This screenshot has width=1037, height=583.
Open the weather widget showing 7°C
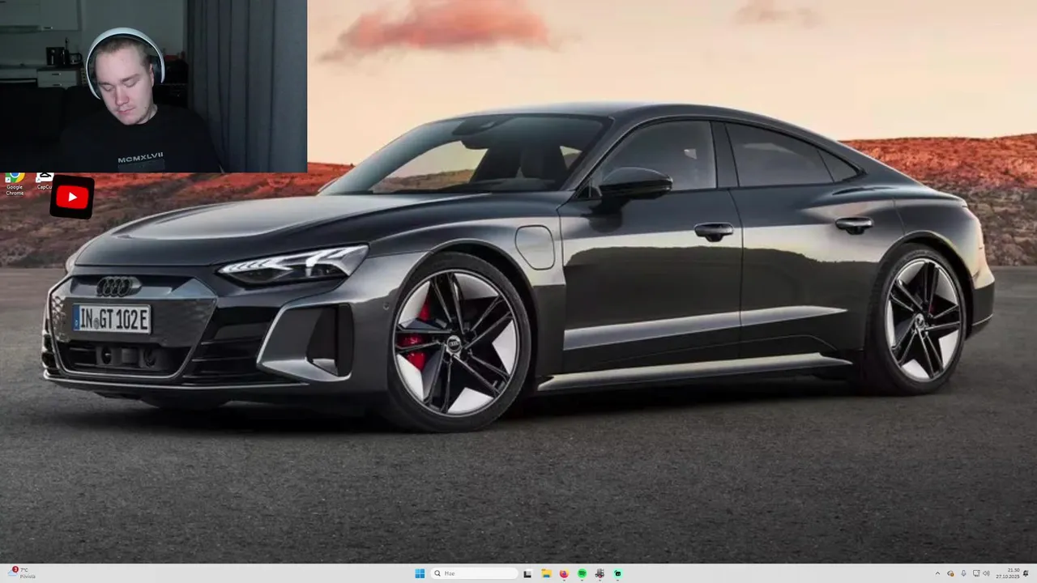click(22, 573)
